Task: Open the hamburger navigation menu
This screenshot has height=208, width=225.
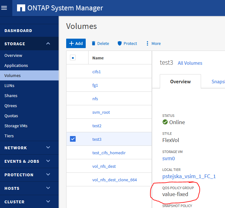Action: pos(4,8)
